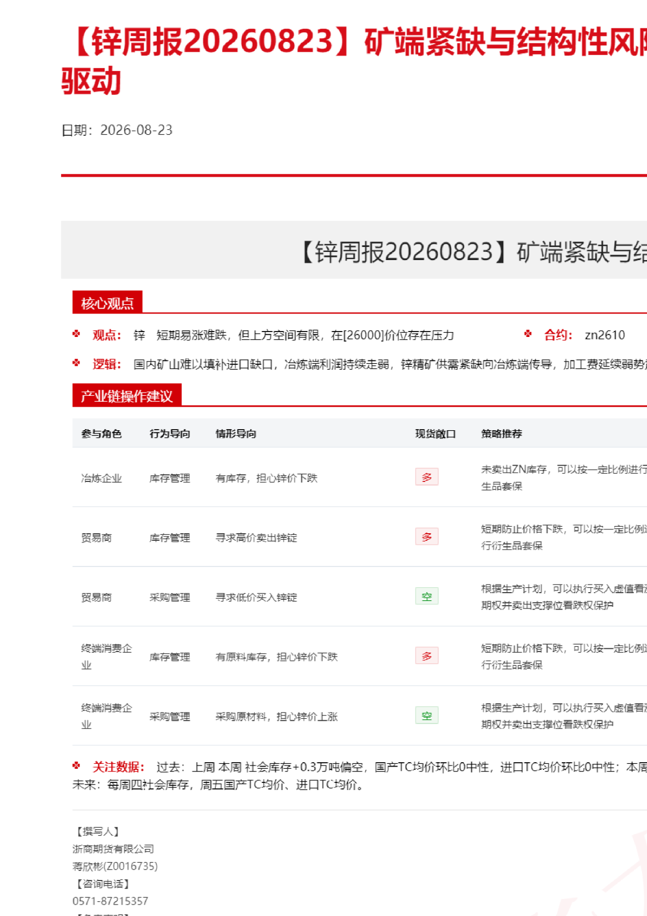Image resolution: width=647 pixels, height=916 pixels.
Task: Click the 产业链操作建议 section label
Action: [x=127, y=396]
